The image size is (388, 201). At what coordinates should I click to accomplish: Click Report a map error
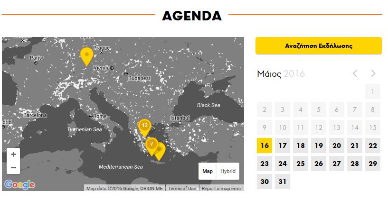[x=221, y=188]
